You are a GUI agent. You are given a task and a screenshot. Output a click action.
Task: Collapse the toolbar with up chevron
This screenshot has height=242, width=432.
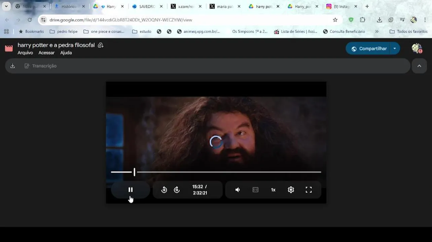[x=419, y=66]
